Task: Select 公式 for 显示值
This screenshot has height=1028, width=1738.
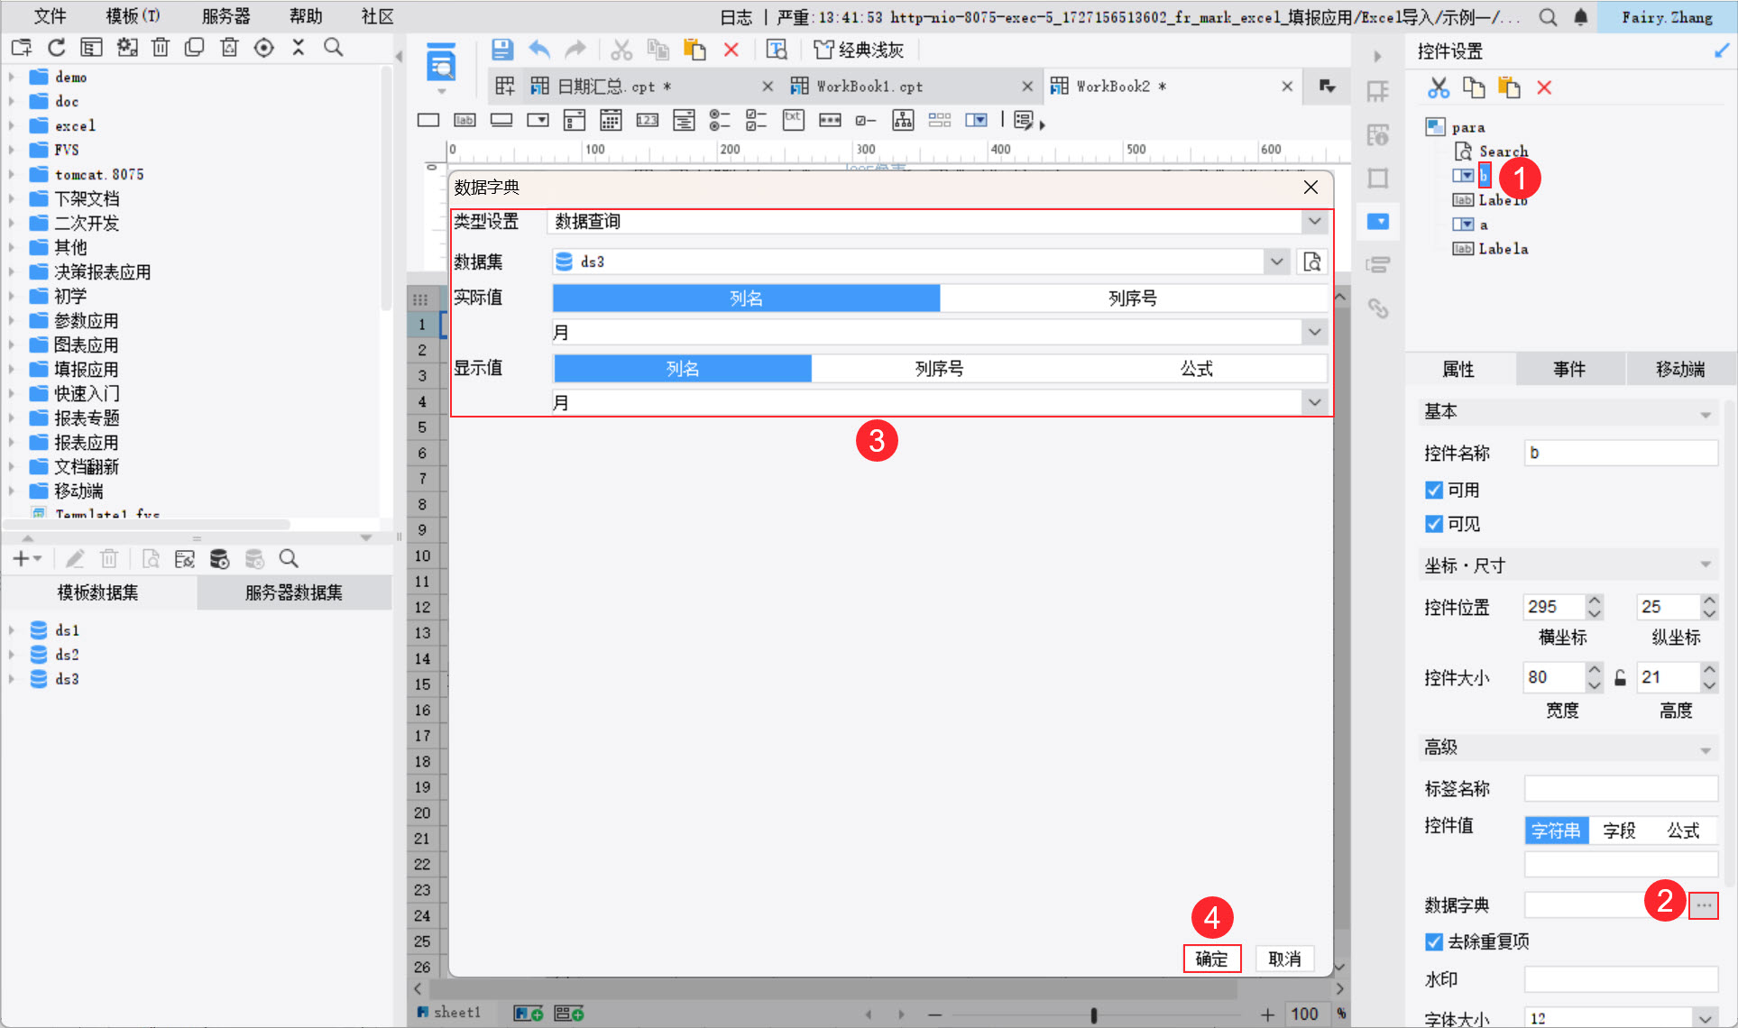Action: tap(1197, 369)
